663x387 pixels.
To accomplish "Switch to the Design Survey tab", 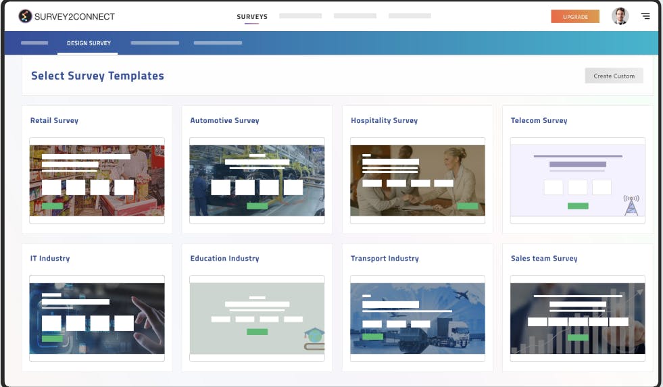I will pos(89,43).
